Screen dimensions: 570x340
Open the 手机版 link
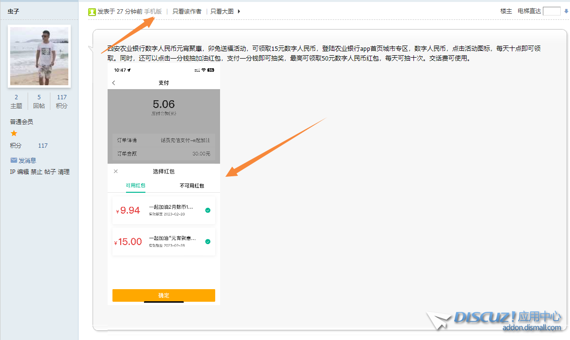point(153,12)
